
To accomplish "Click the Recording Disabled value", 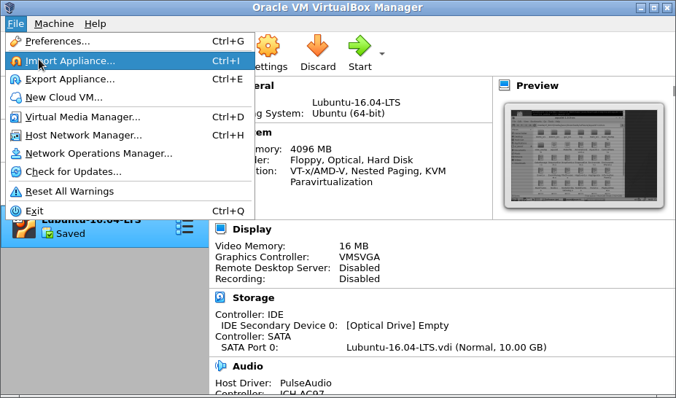I will 360,279.
